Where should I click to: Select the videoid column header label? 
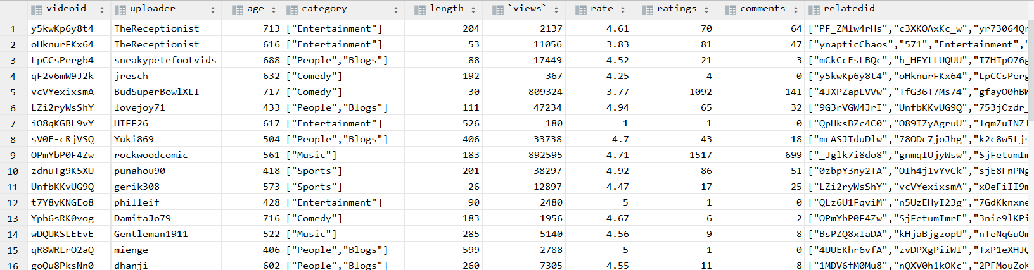point(66,8)
